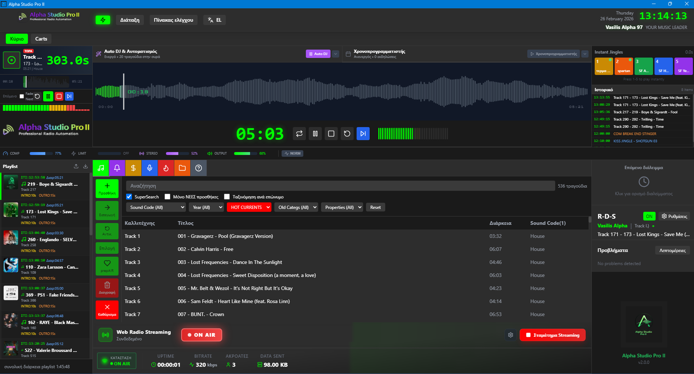Skip to next track with blue button

click(x=363, y=134)
